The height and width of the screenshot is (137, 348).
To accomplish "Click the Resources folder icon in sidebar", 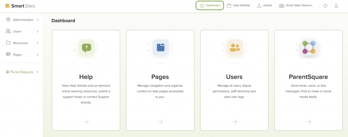I will point(8,43).
